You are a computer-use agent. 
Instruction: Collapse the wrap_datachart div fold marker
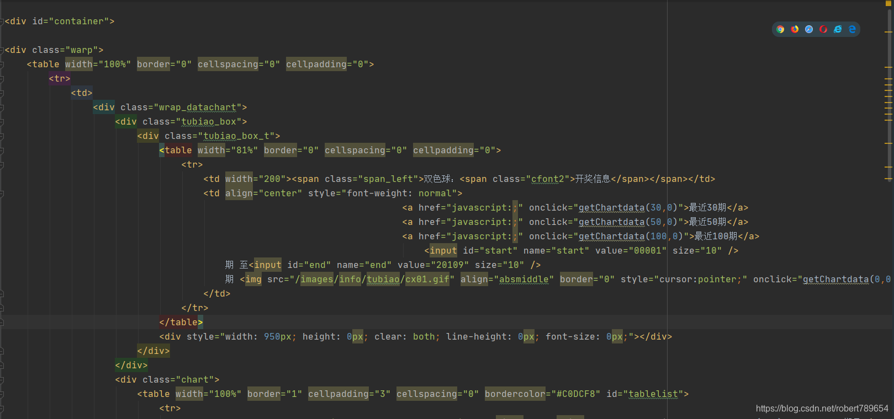tap(2, 108)
